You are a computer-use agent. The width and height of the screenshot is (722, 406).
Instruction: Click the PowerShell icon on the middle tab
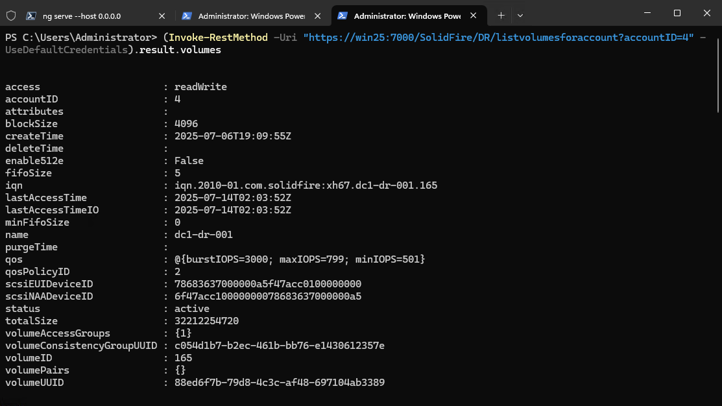point(186,16)
